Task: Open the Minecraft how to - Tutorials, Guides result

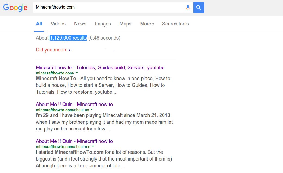Action: (x=100, y=68)
